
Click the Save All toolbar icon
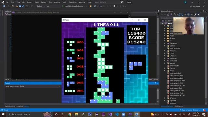click(23, 6)
